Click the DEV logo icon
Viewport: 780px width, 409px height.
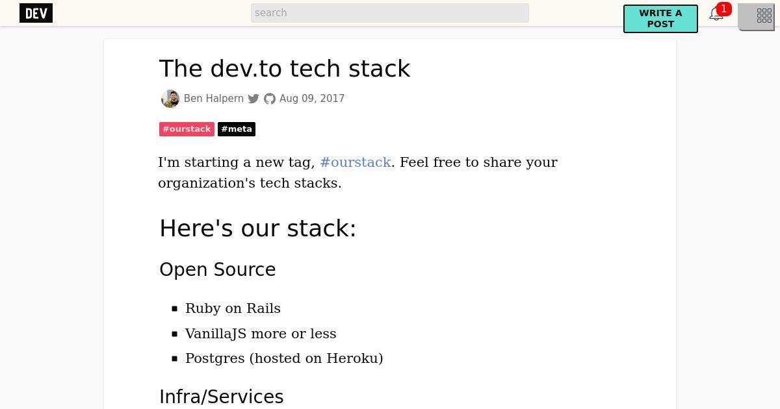[36, 13]
